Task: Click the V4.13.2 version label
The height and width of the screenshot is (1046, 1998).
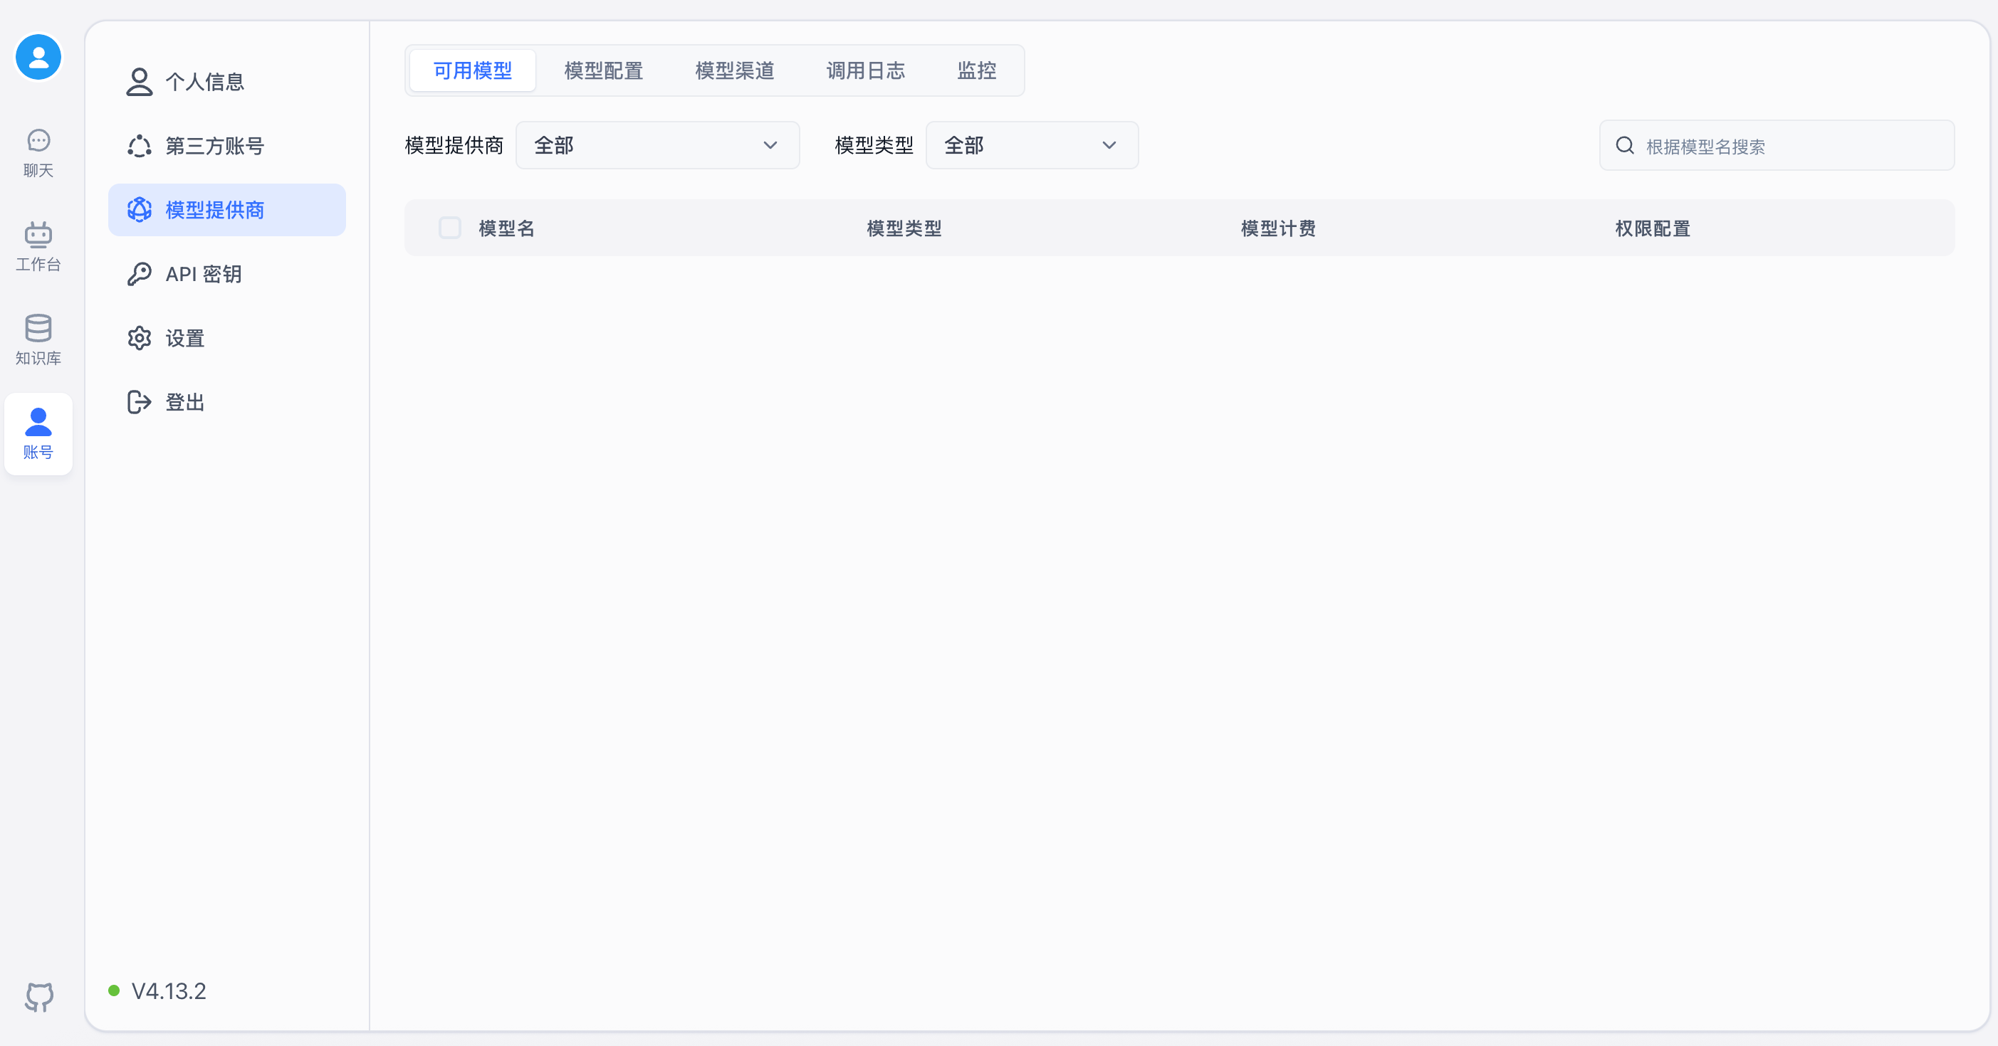Action: [x=168, y=991]
